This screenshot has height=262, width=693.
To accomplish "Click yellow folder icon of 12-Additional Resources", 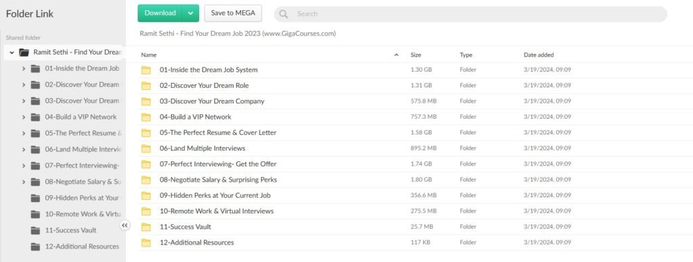I will 146,242.
